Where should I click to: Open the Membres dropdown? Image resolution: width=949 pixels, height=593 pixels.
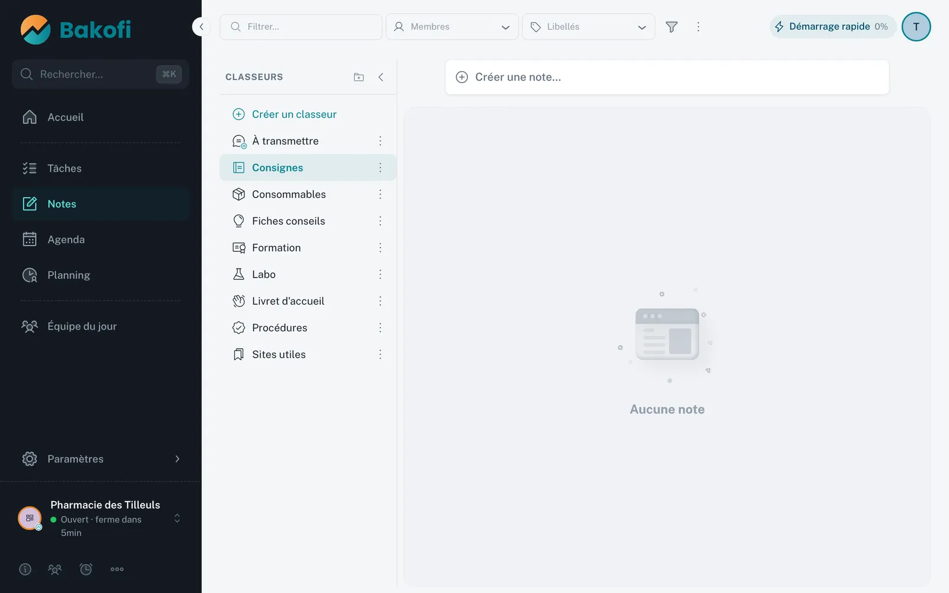[452, 27]
